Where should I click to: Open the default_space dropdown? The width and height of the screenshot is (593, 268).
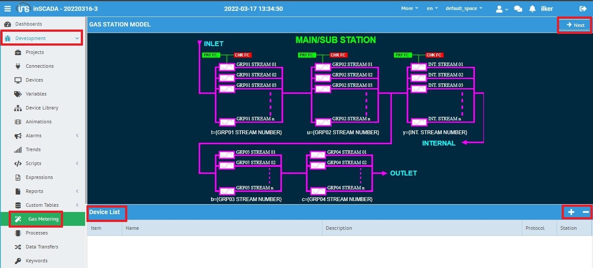coord(464,8)
